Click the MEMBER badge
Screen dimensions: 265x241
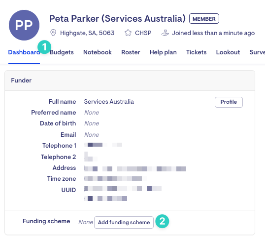pos(204,19)
